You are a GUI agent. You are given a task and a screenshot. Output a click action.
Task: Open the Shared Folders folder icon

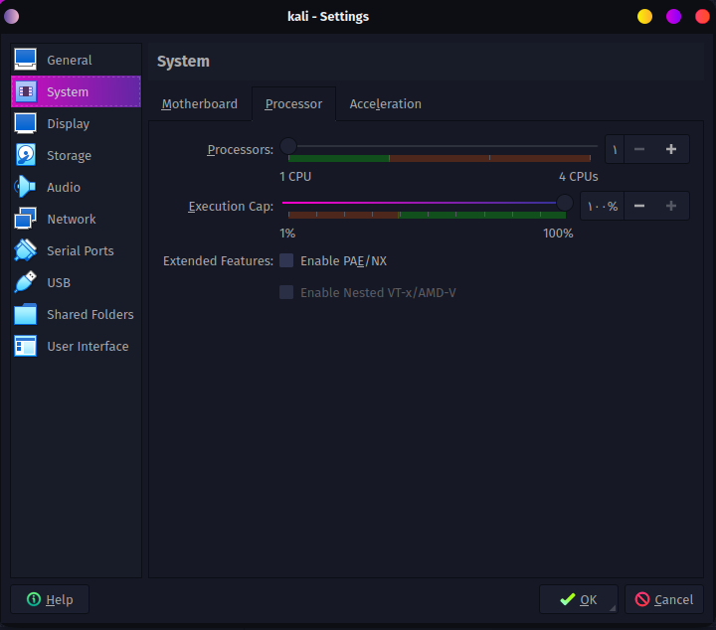point(26,314)
